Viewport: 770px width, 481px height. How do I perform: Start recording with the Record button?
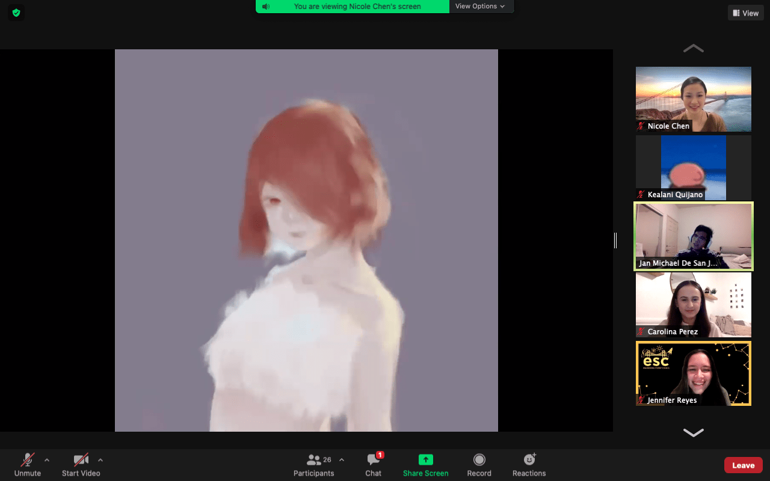(x=479, y=465)
